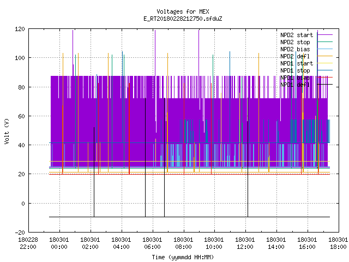This screenshot has width=349, height=262.
Task: Select the NPD1 defl legend entry
Action: (x=295, y=85)
